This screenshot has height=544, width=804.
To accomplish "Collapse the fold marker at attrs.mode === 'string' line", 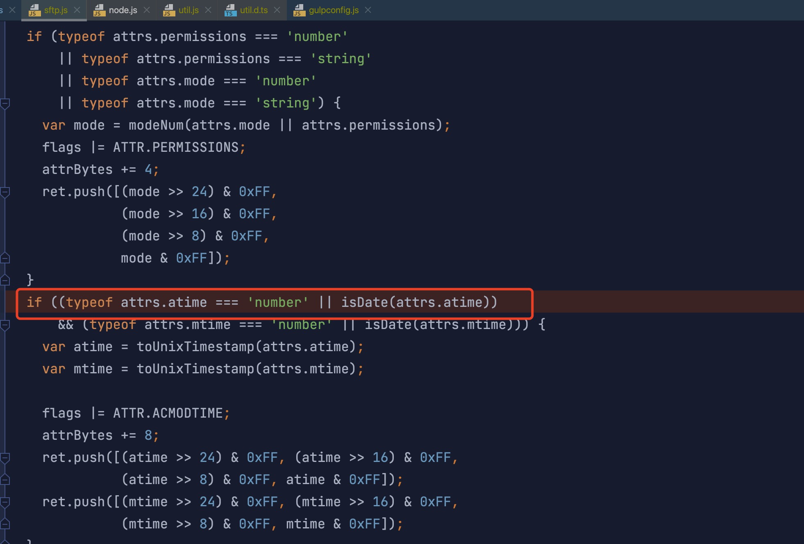I will click(x=5, y=103).
